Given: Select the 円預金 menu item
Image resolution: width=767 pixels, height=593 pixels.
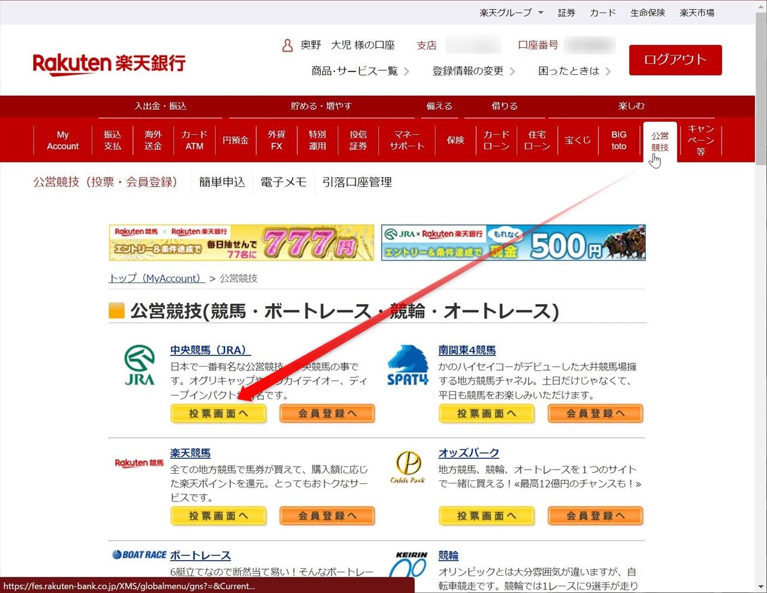Looking at the screenshot, I should click(x=235, y=140).
